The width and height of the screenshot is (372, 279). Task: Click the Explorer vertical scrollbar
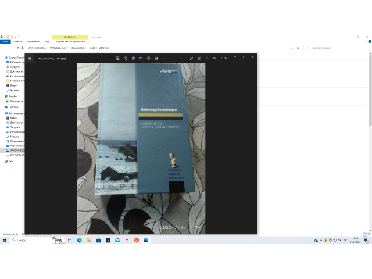click(370, 90)
